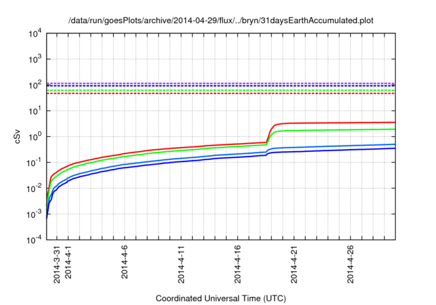Click the cSv y-axis label

[x=18, y=136]
